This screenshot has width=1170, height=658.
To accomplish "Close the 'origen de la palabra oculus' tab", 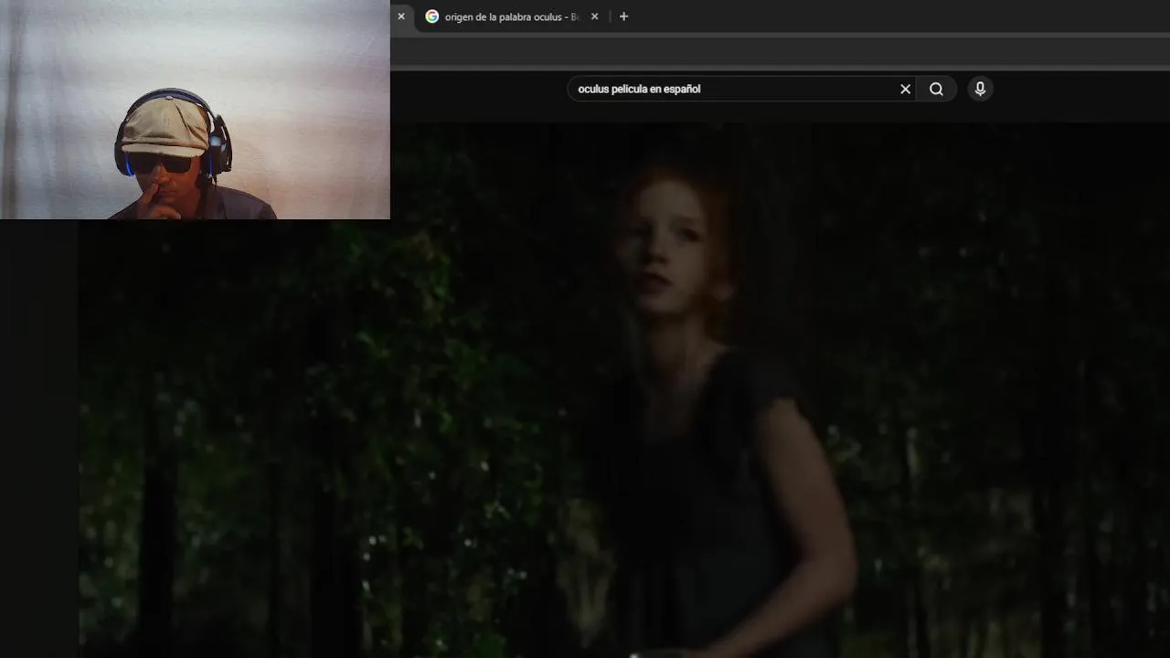I will click(594, 16).
